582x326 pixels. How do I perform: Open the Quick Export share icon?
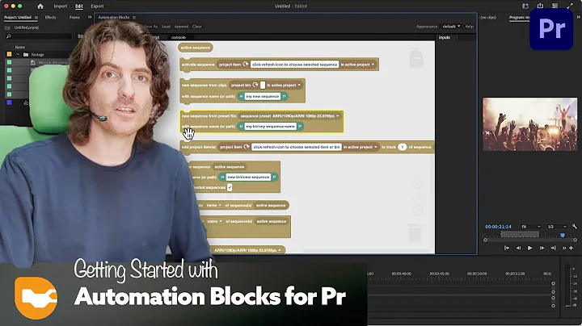[x=540, y=6]
